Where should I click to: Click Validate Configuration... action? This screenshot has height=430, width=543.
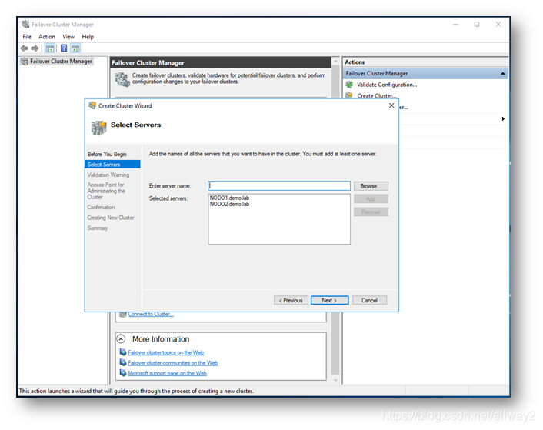[x=387, y=85]
